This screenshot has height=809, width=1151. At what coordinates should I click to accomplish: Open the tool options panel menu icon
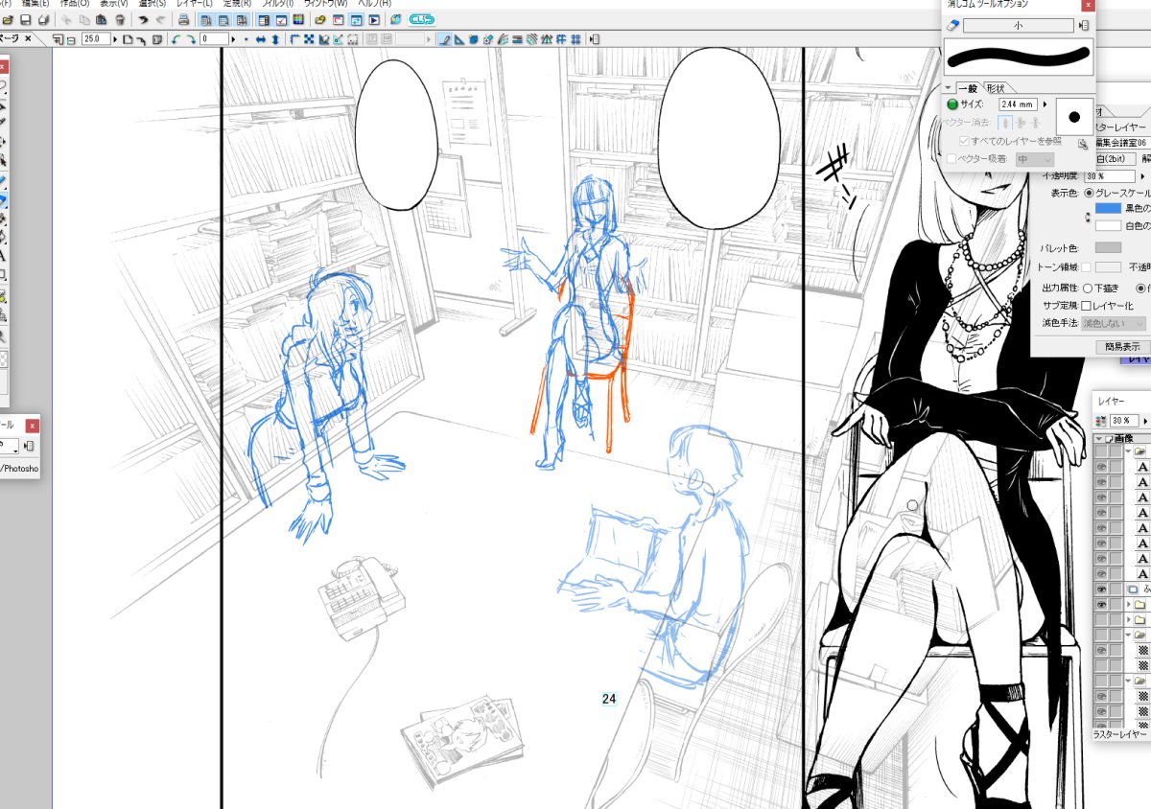[x=1084, y=26]
